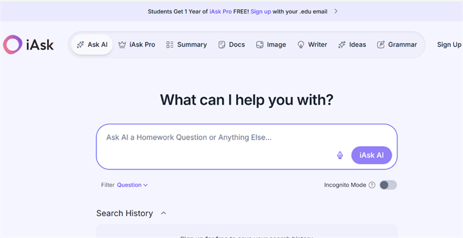
Task: Click the document icon beside Docs
Action: [221, 45]
